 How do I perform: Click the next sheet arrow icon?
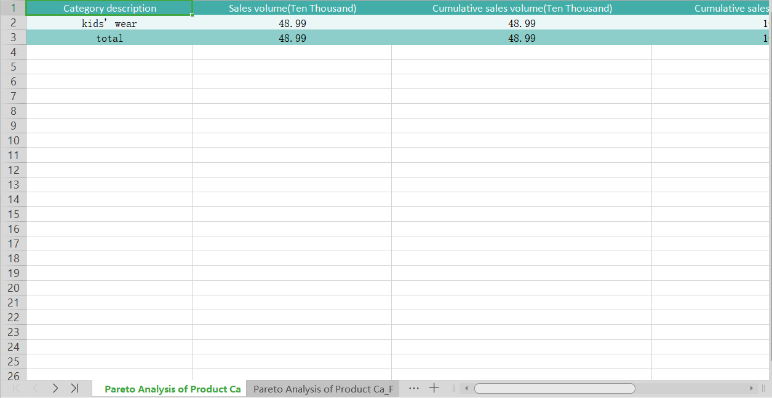tap(55, 388)
